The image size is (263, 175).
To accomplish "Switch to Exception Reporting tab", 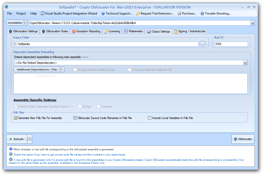I will pyautogui.click(x=86, y=31).
